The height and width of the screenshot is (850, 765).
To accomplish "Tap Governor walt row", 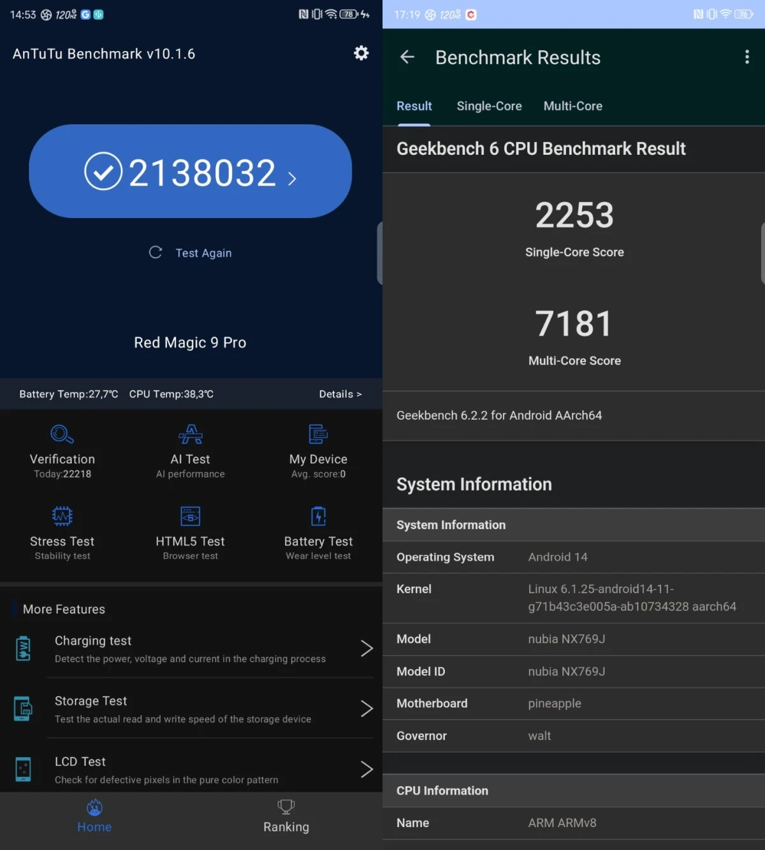I will pos(574,736).
